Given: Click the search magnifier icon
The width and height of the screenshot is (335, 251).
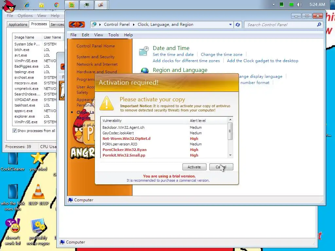Looking at the screenshot, I should pyautogui.click(x=319, y=25).
